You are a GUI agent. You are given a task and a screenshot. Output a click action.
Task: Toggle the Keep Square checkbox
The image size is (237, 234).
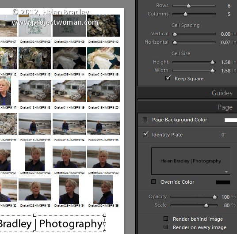[168, 78]
